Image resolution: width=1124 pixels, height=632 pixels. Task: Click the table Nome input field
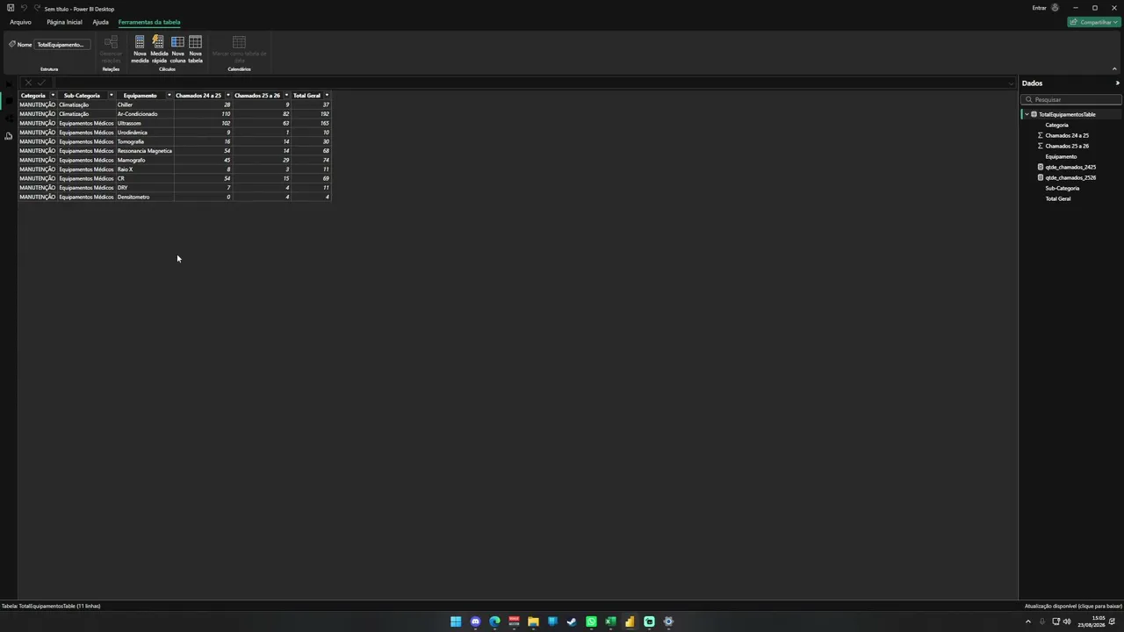point(61,44)
